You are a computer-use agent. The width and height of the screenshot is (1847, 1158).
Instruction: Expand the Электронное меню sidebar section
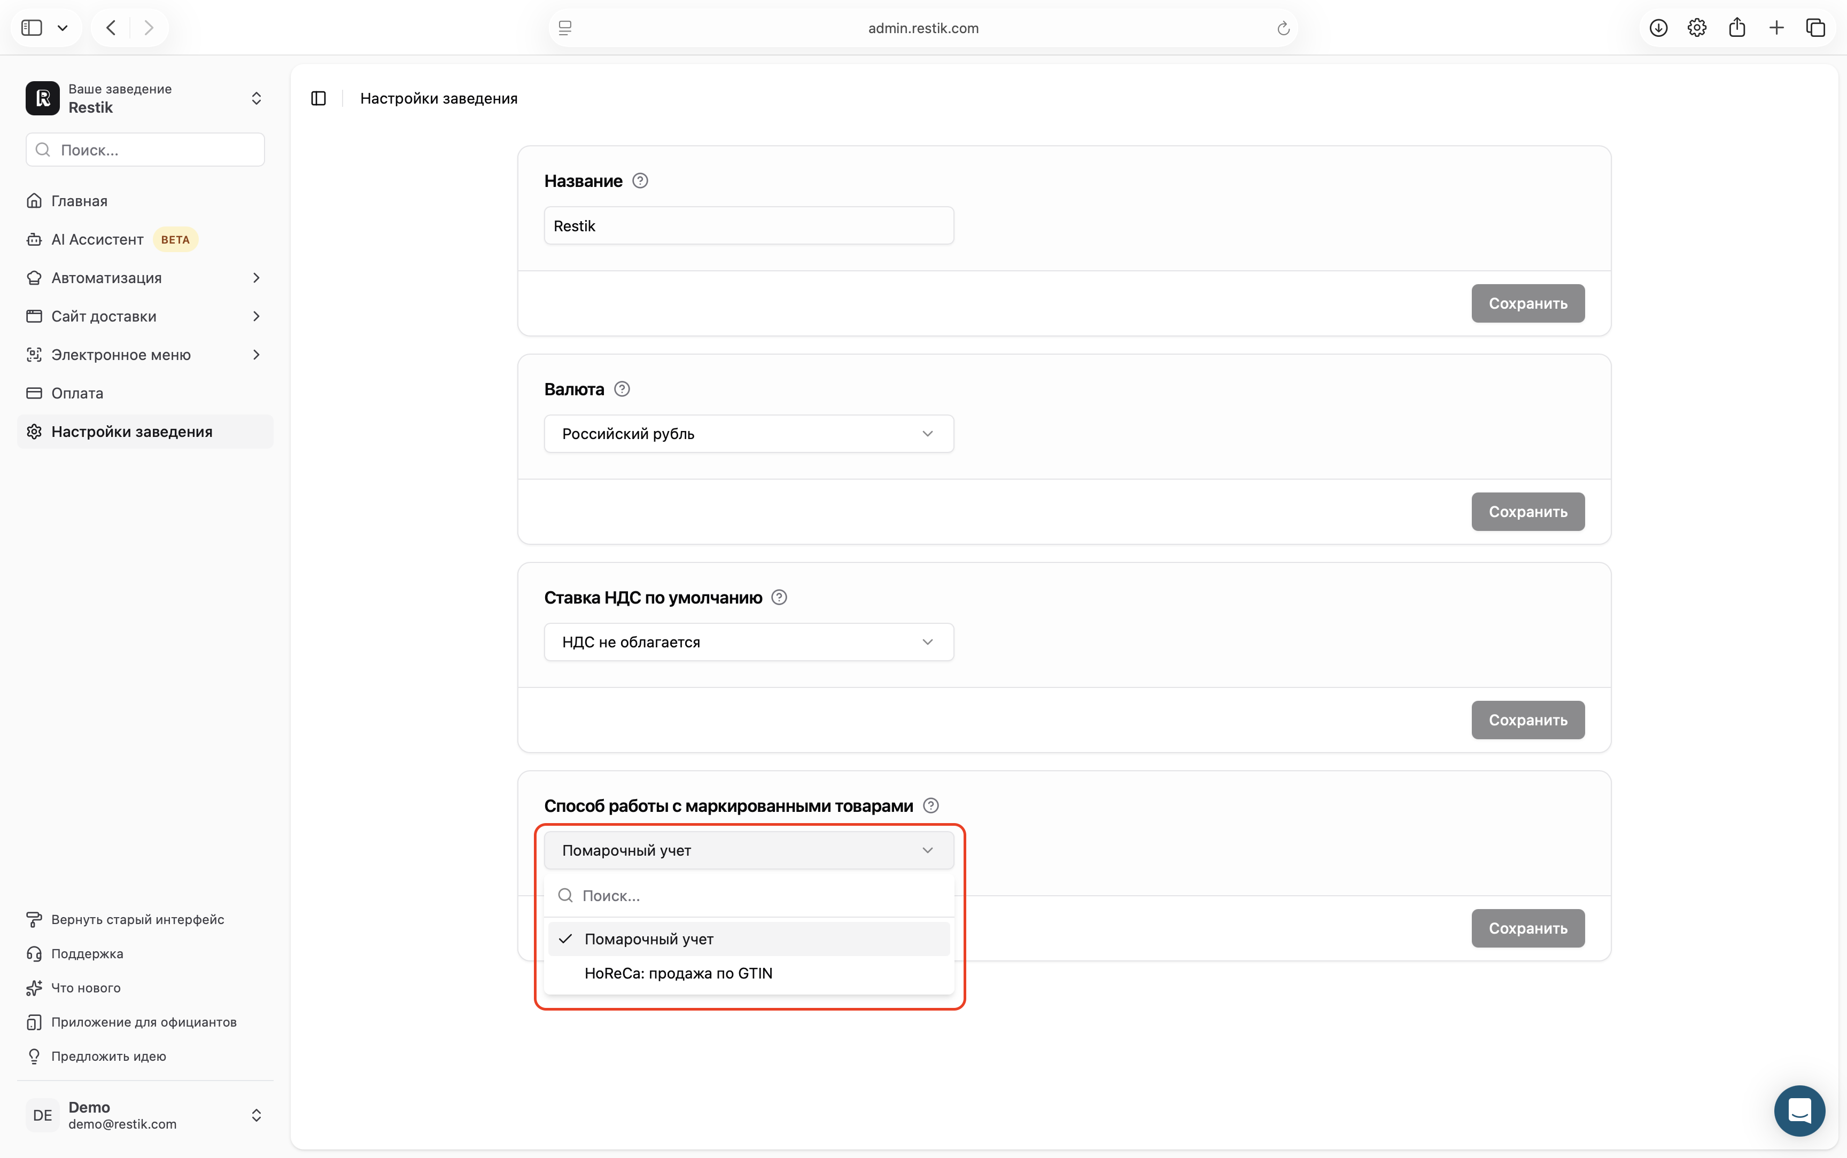coord(145,355)
